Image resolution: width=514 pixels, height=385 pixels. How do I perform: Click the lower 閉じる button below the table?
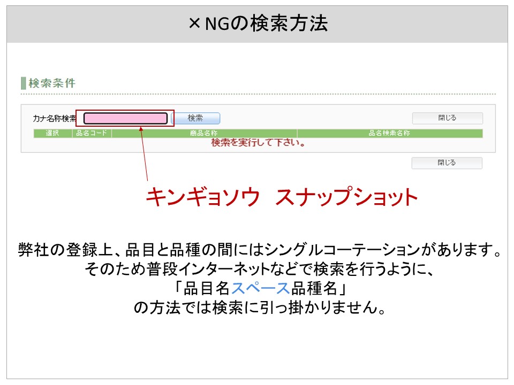tap(447, 163)
